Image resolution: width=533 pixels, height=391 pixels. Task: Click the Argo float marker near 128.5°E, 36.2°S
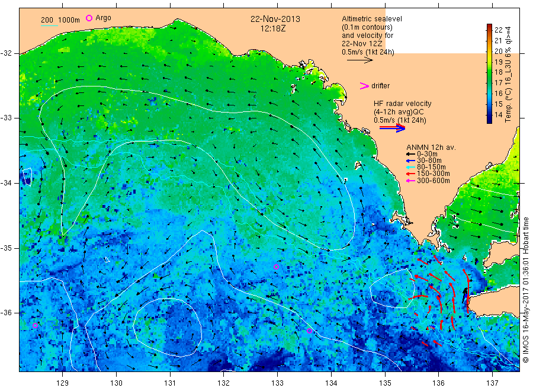35,325
